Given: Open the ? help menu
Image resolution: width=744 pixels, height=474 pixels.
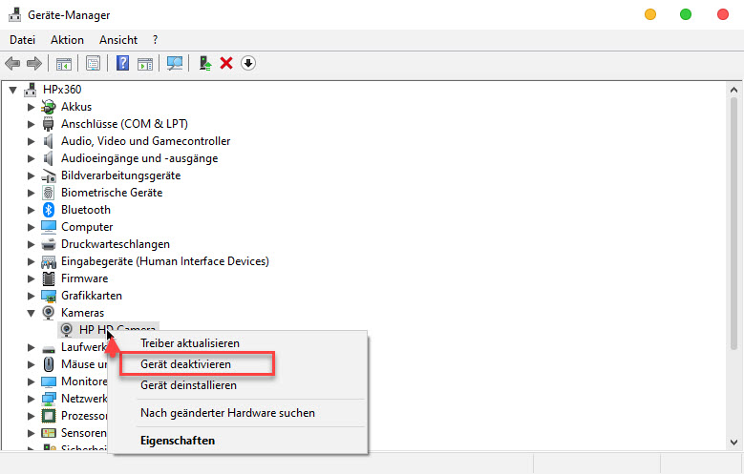Looking at the screenshot, I should point(155,40).
